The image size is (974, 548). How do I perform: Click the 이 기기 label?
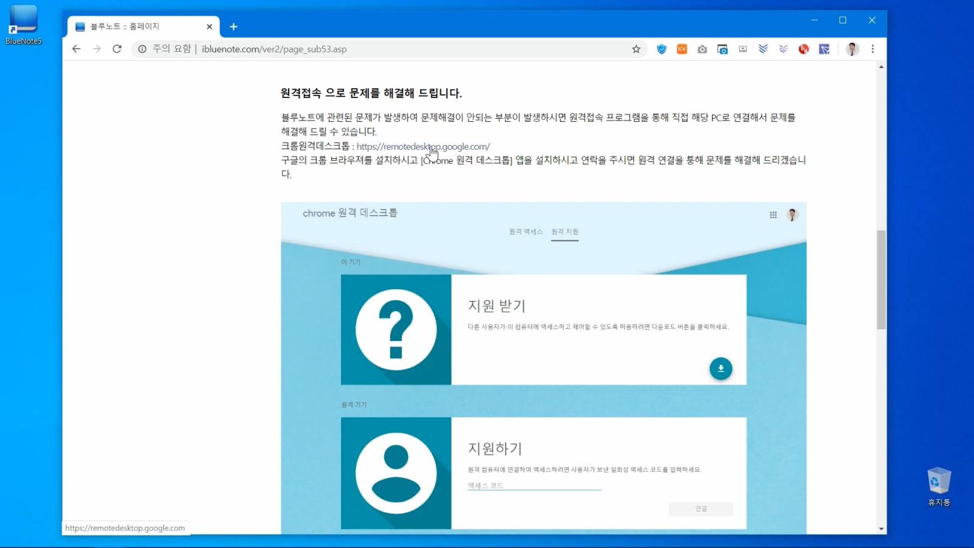coord(351,262)
